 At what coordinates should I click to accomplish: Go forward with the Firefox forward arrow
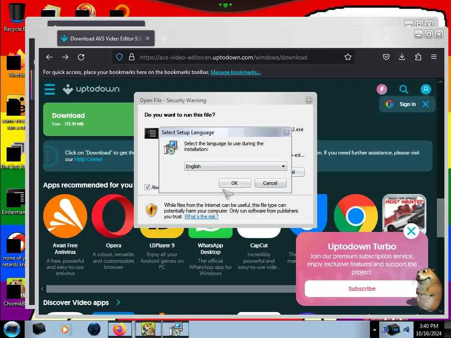[65, 57]
